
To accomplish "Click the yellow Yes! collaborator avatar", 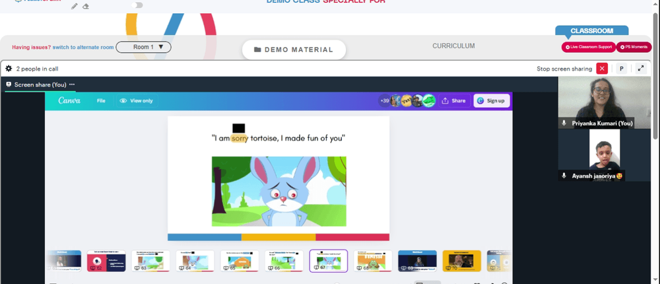I will (407, 100).
